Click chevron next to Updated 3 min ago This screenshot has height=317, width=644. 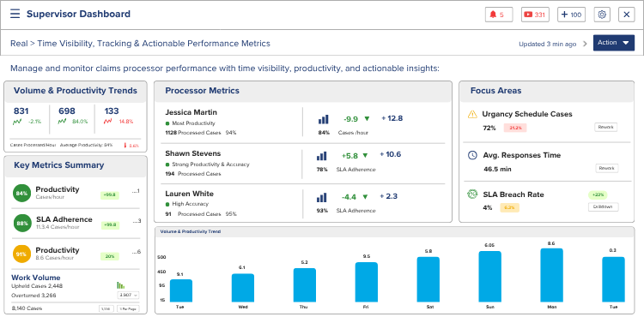coord(586,44)
